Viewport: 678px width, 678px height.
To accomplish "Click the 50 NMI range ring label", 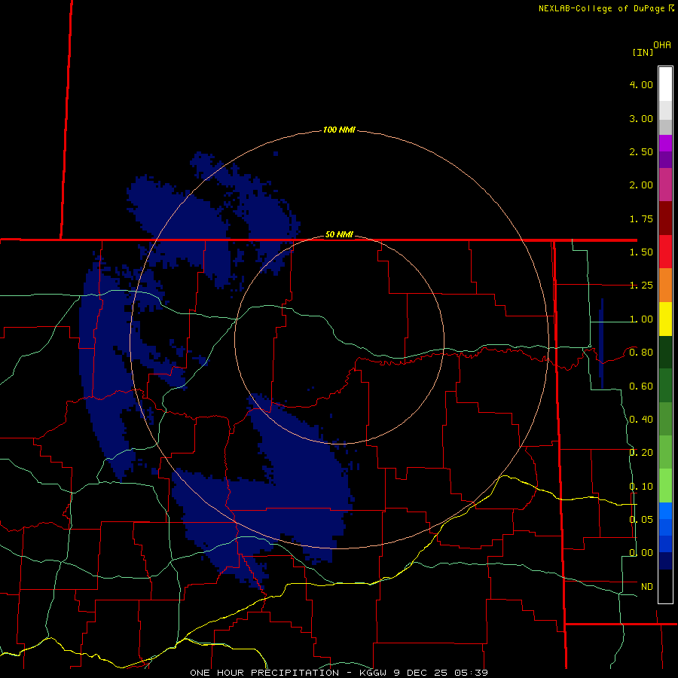I will tap(339, 234).
